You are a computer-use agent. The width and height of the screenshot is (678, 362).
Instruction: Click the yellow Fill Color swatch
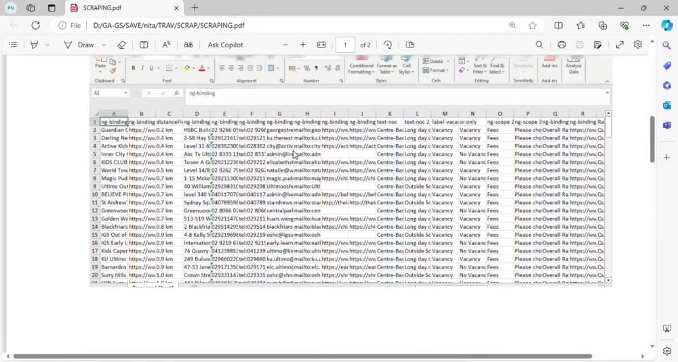click(187, 68)
